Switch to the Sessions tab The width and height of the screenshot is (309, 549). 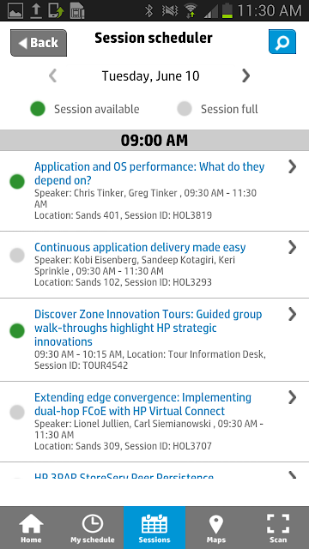[154, 528]
